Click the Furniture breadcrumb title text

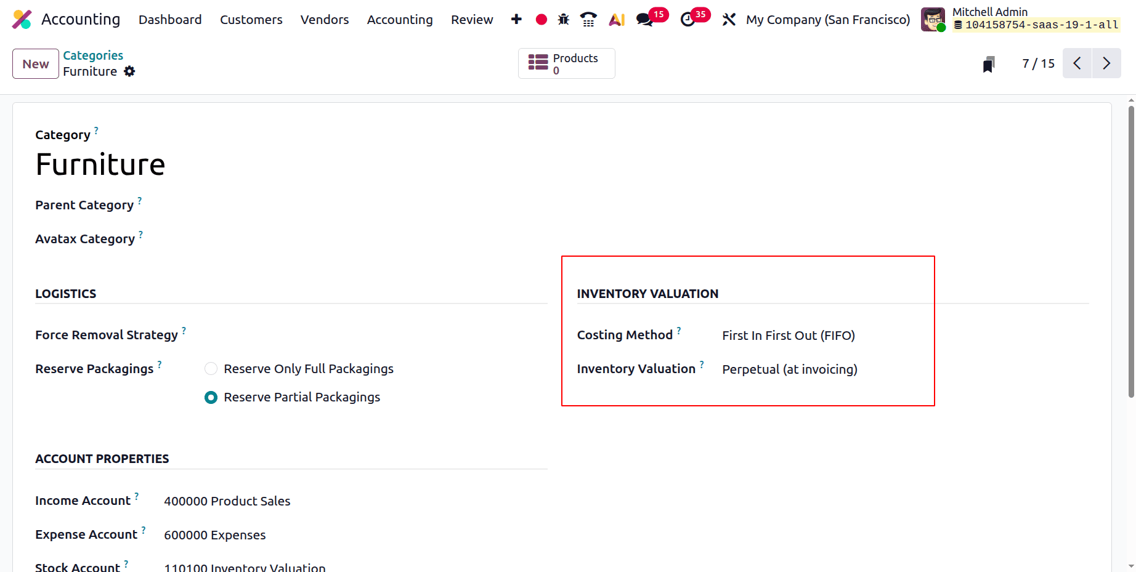point(90,71)
